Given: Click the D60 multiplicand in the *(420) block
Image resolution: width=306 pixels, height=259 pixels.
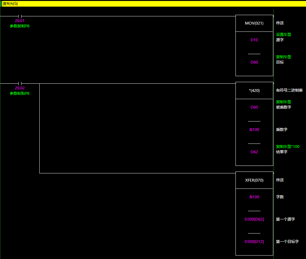Looking at the screenshot, I should coord(254,107).
